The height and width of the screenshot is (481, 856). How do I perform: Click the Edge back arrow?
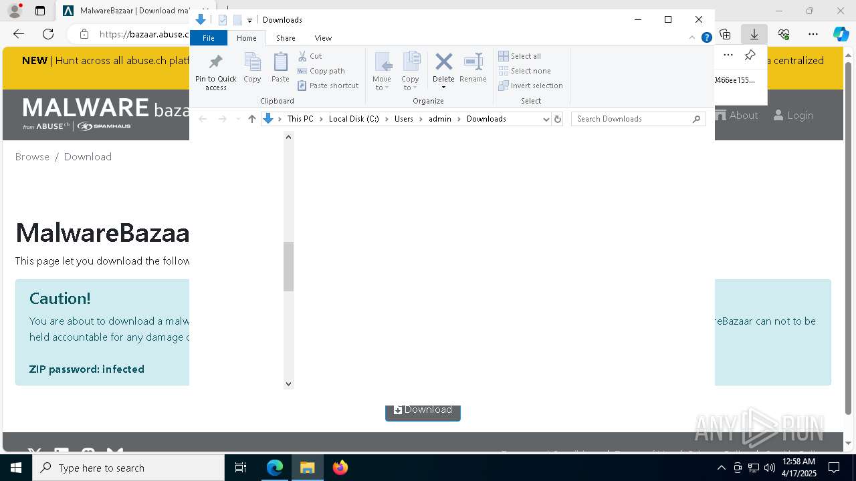[19, 34]
